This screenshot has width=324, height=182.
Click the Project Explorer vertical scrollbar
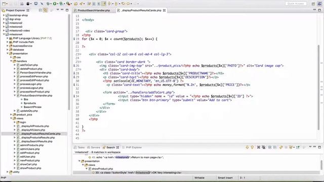69,62
